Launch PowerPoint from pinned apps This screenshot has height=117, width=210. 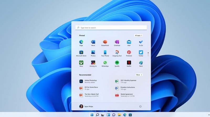coord(105,43)
